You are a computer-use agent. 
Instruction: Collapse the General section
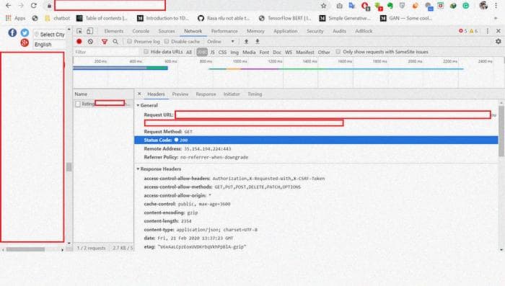click(139, 105)
